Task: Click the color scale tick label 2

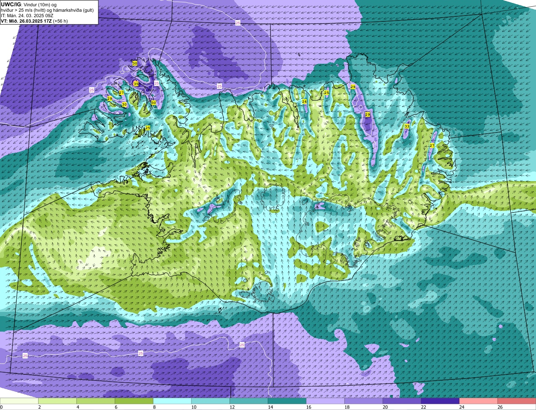Action: [39, 407]
